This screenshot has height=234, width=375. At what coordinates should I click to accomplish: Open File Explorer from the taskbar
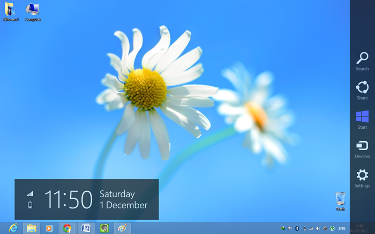pyautogui.click(x=32, y=228)
